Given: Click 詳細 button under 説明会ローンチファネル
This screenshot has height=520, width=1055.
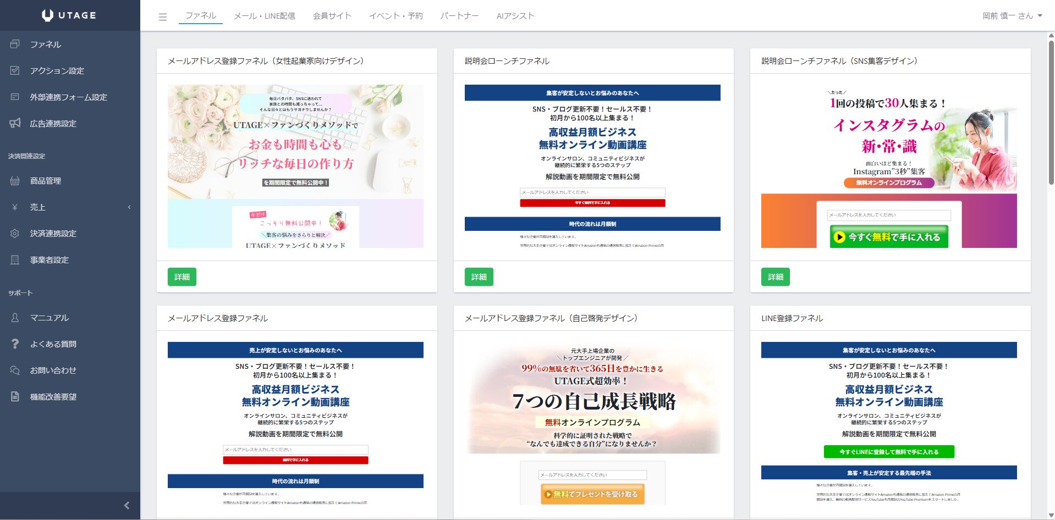Looking at the screenshot, I should pos(479,277).
